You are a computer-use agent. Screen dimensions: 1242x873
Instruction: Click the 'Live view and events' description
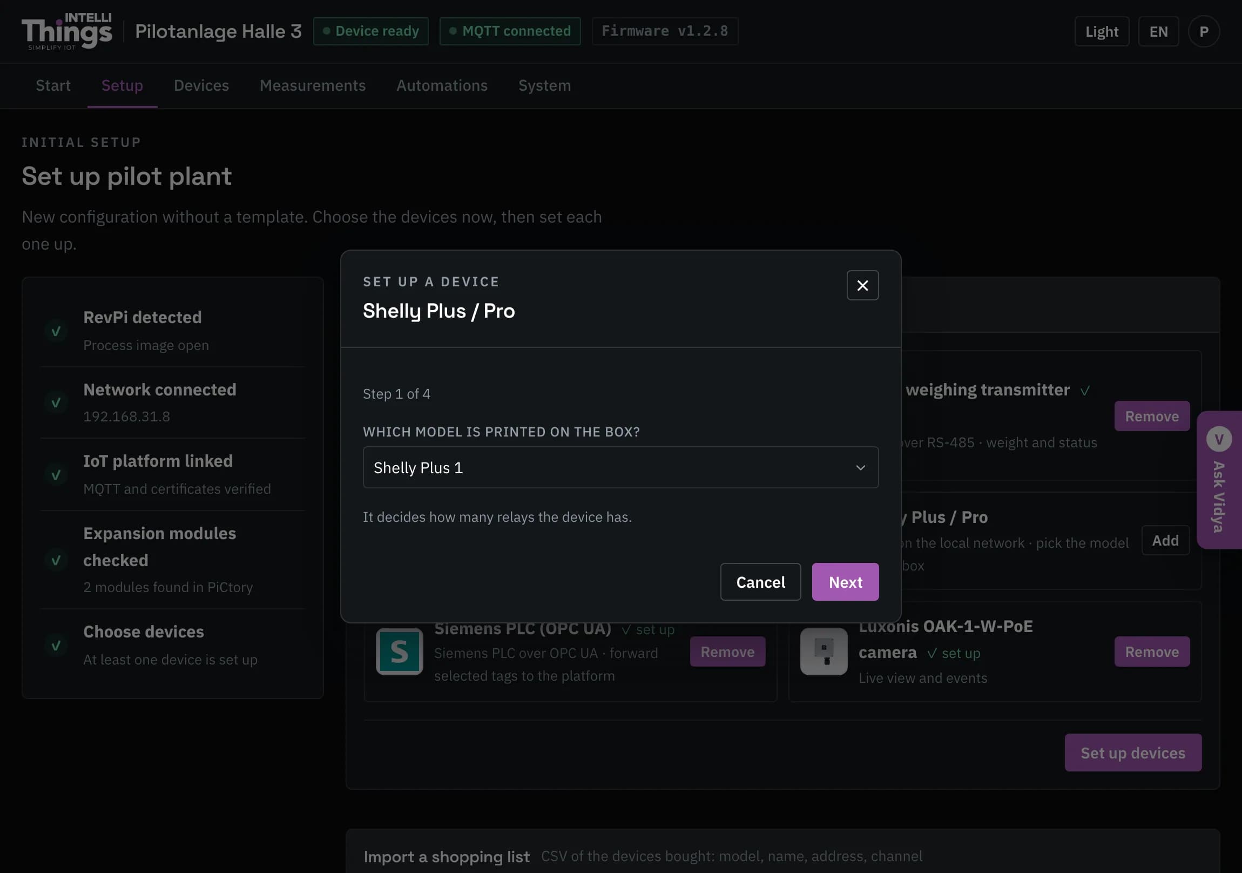tap(923, 678)
